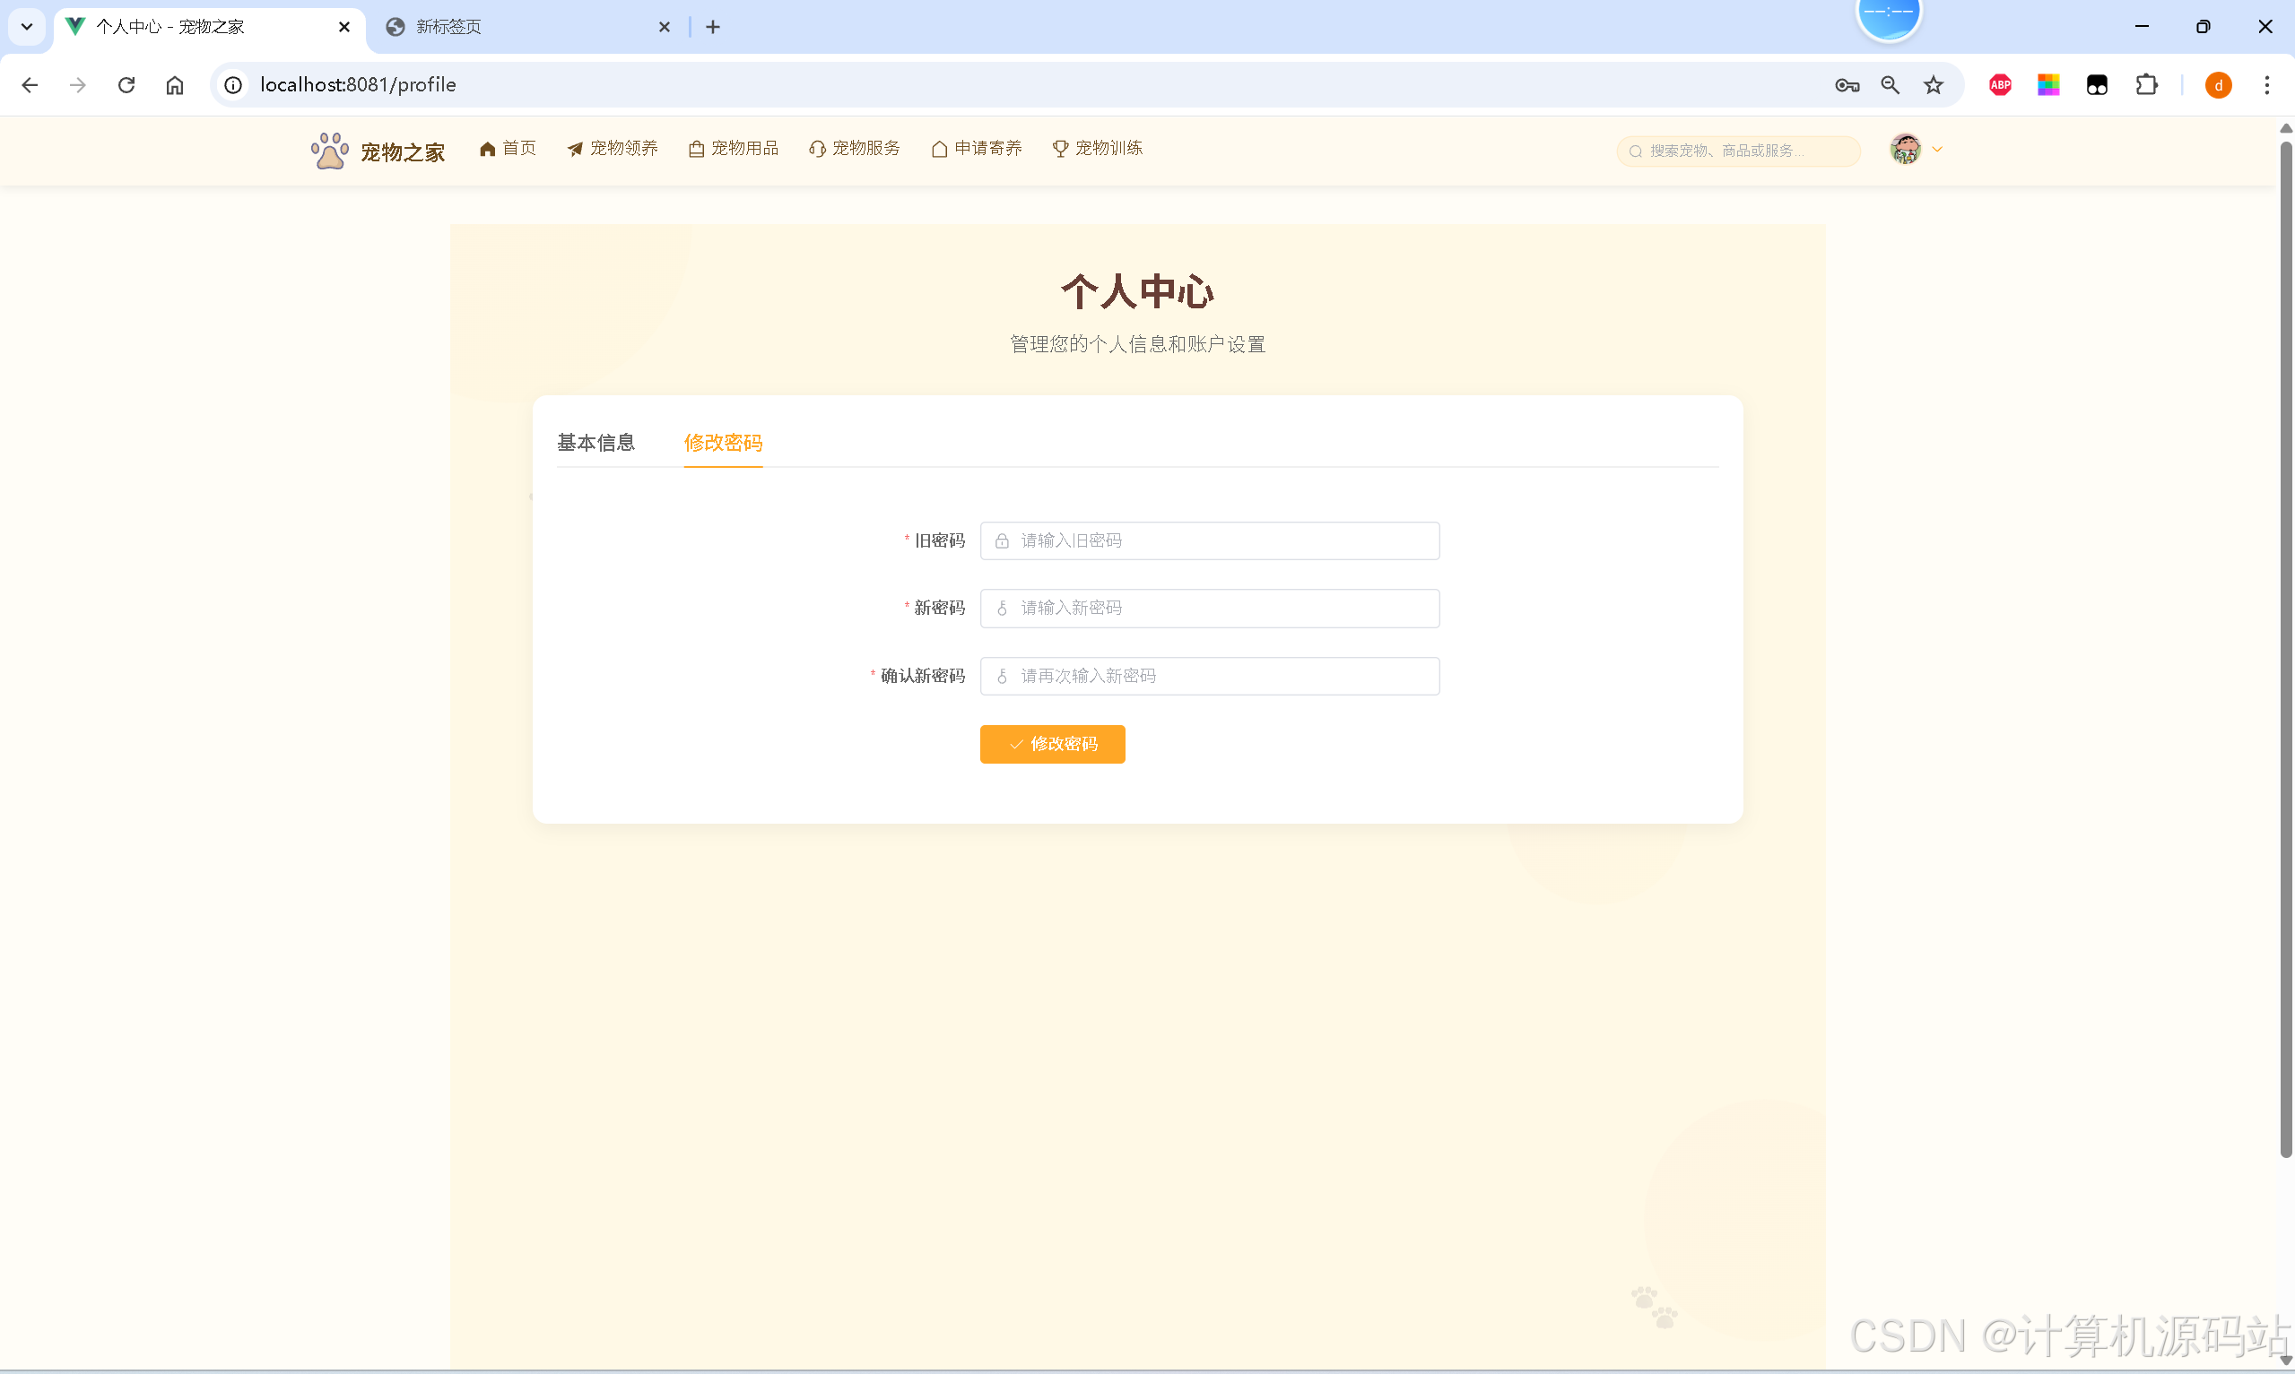Submit with the orange 修改密码 button
2295x1374 pixels.
coord(1052,745)
